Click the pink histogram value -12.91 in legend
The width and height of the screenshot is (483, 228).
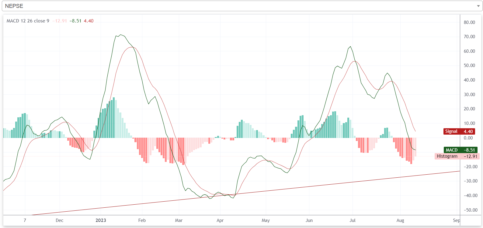click(x=60, y=21)
